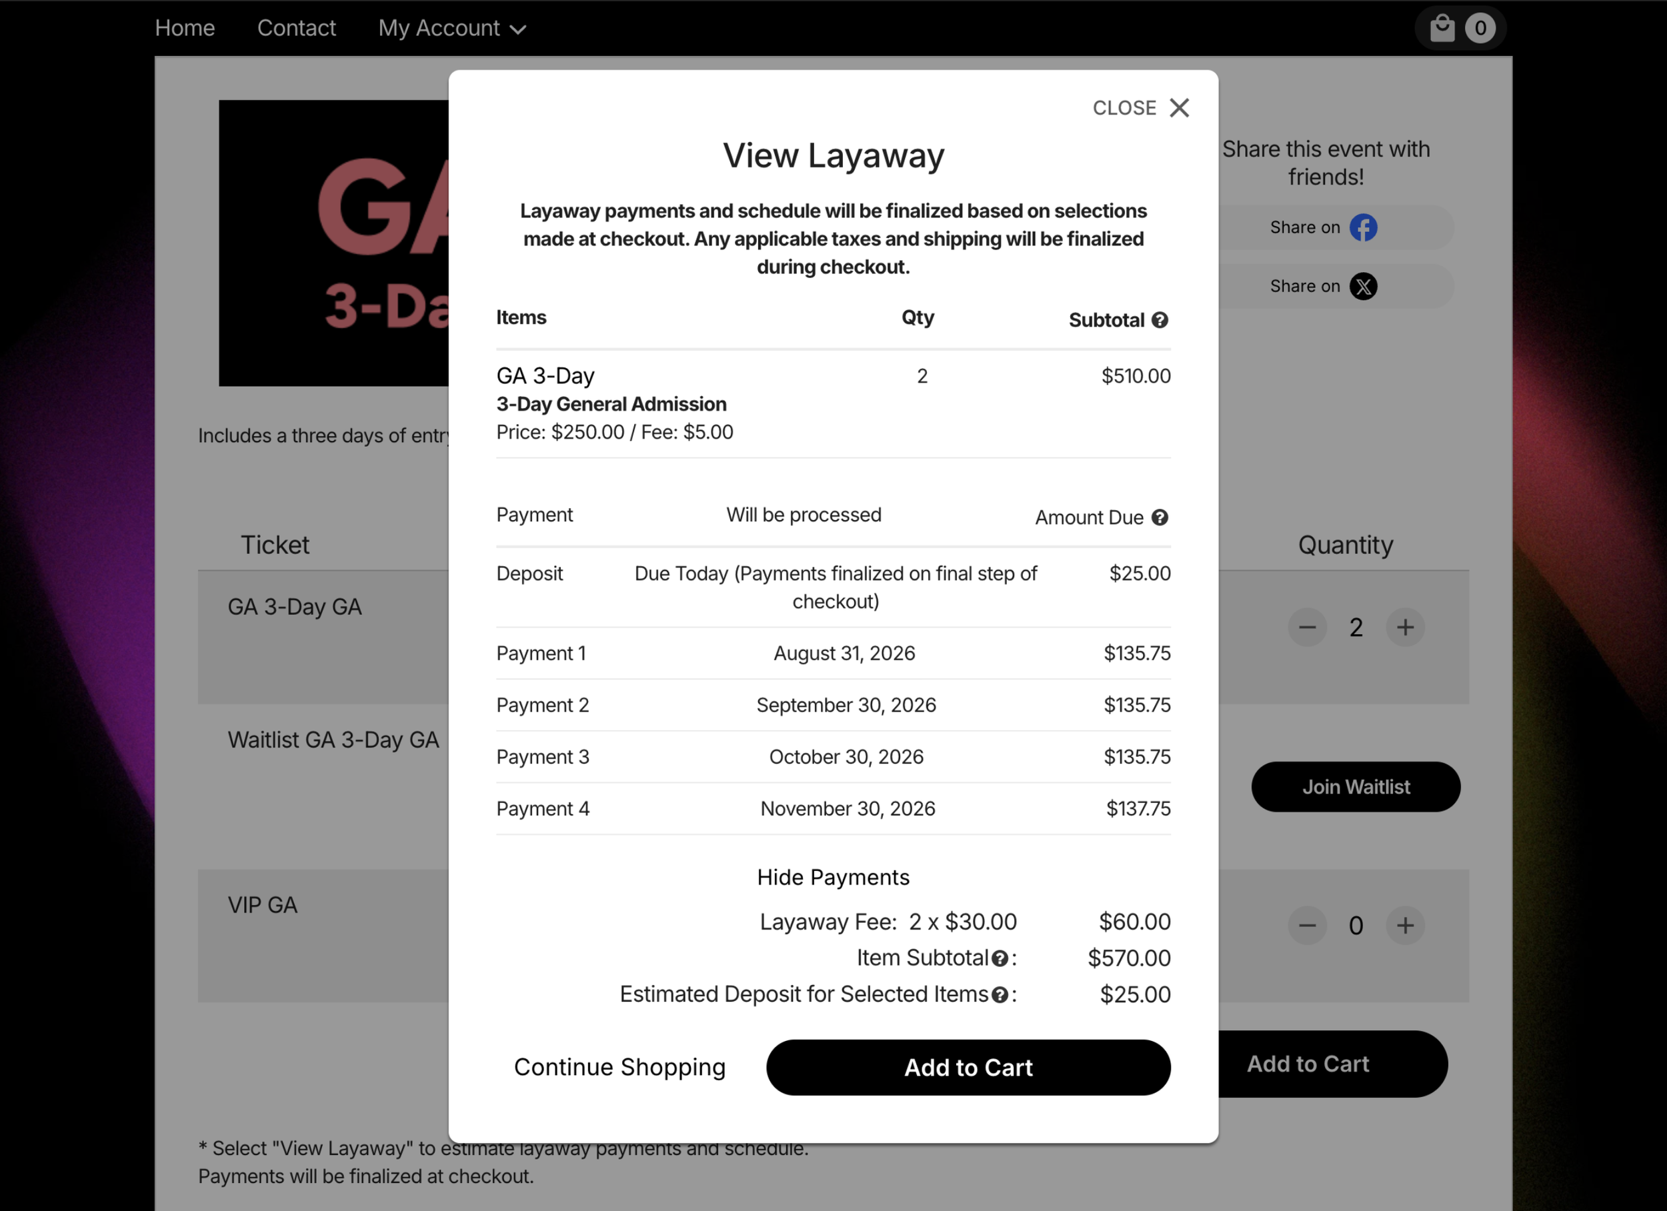1667x1211 pixels.
Task: Go to the Home menu item
Action: tap(185, 28)
